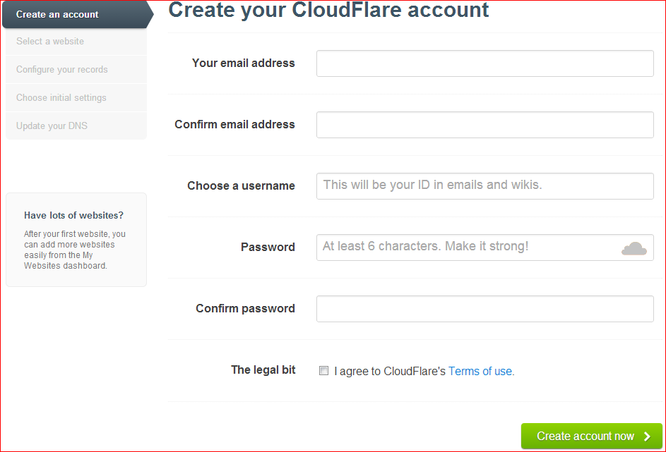Click the cloud icon in the Password field
This screenshot has width=666, height=452.
(634, 248)
